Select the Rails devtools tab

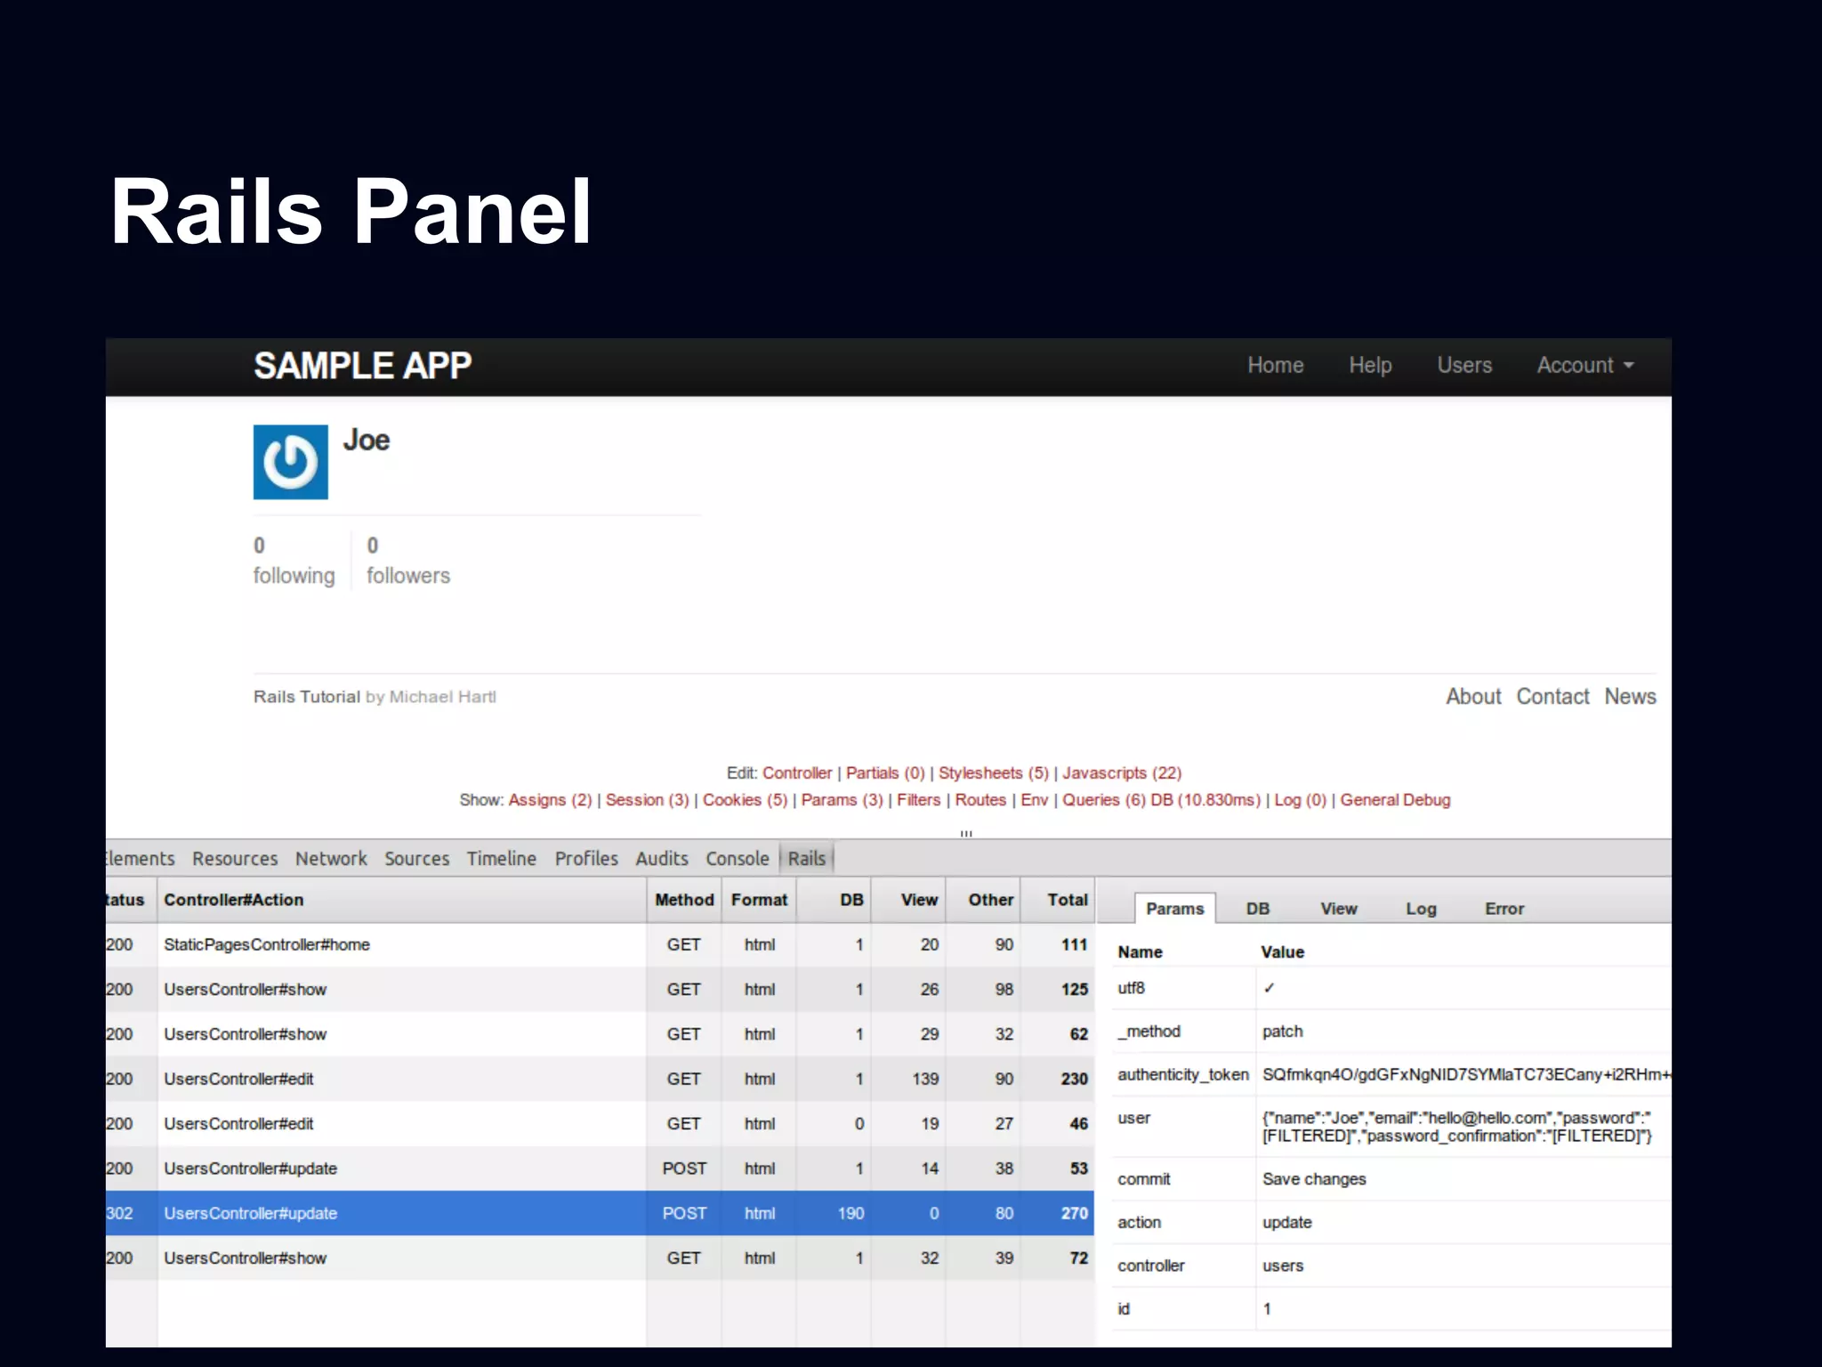coord(807,859)
